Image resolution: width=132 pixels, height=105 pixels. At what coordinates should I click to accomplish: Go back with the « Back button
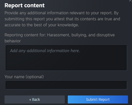pos(35,99)
